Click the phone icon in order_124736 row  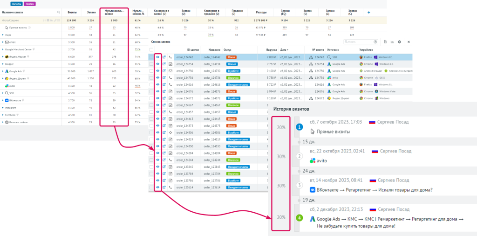coord(170,77)
